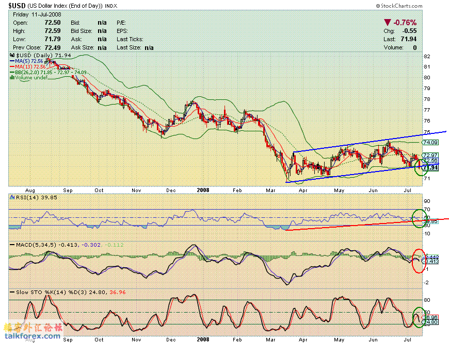
Task: Click the Volume value 0
Action: pyautogui.click(x=415, y=47)
